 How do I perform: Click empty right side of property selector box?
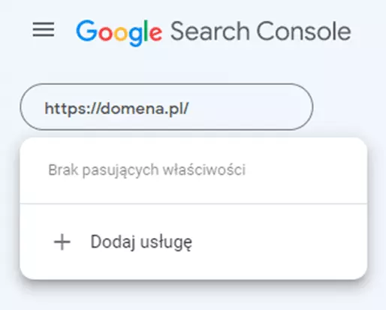[x=250, y=107]
